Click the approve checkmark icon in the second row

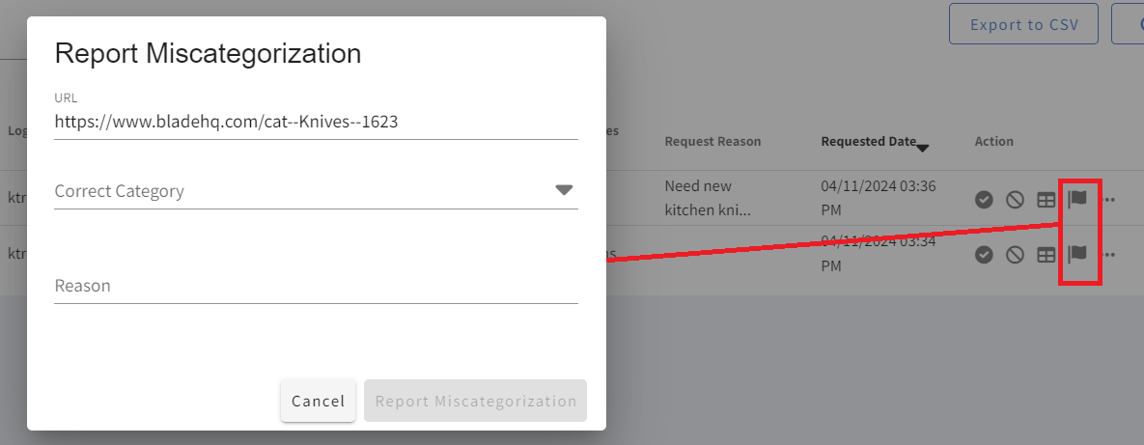pos(984,255)
